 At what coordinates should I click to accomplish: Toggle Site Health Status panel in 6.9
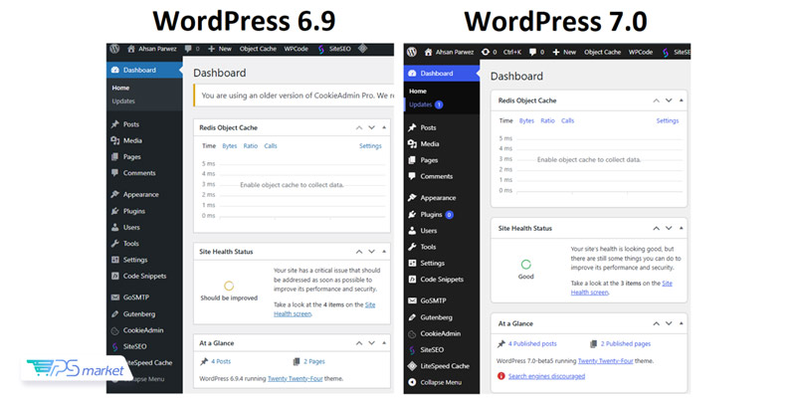point(384,252)
